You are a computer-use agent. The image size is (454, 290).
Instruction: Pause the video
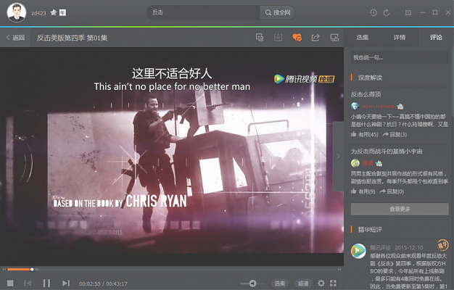click(46, 283)
